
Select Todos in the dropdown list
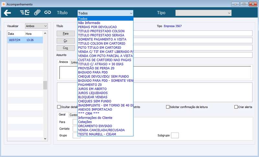click(x=106, y=19)
